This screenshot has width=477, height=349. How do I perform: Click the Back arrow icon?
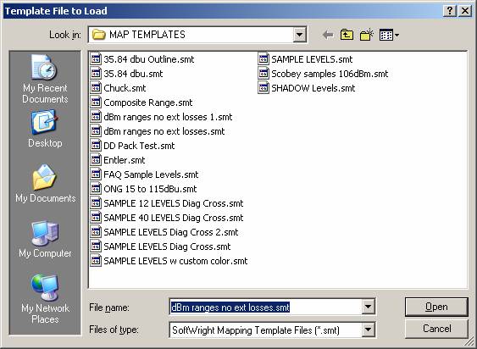tap(328, 35)
